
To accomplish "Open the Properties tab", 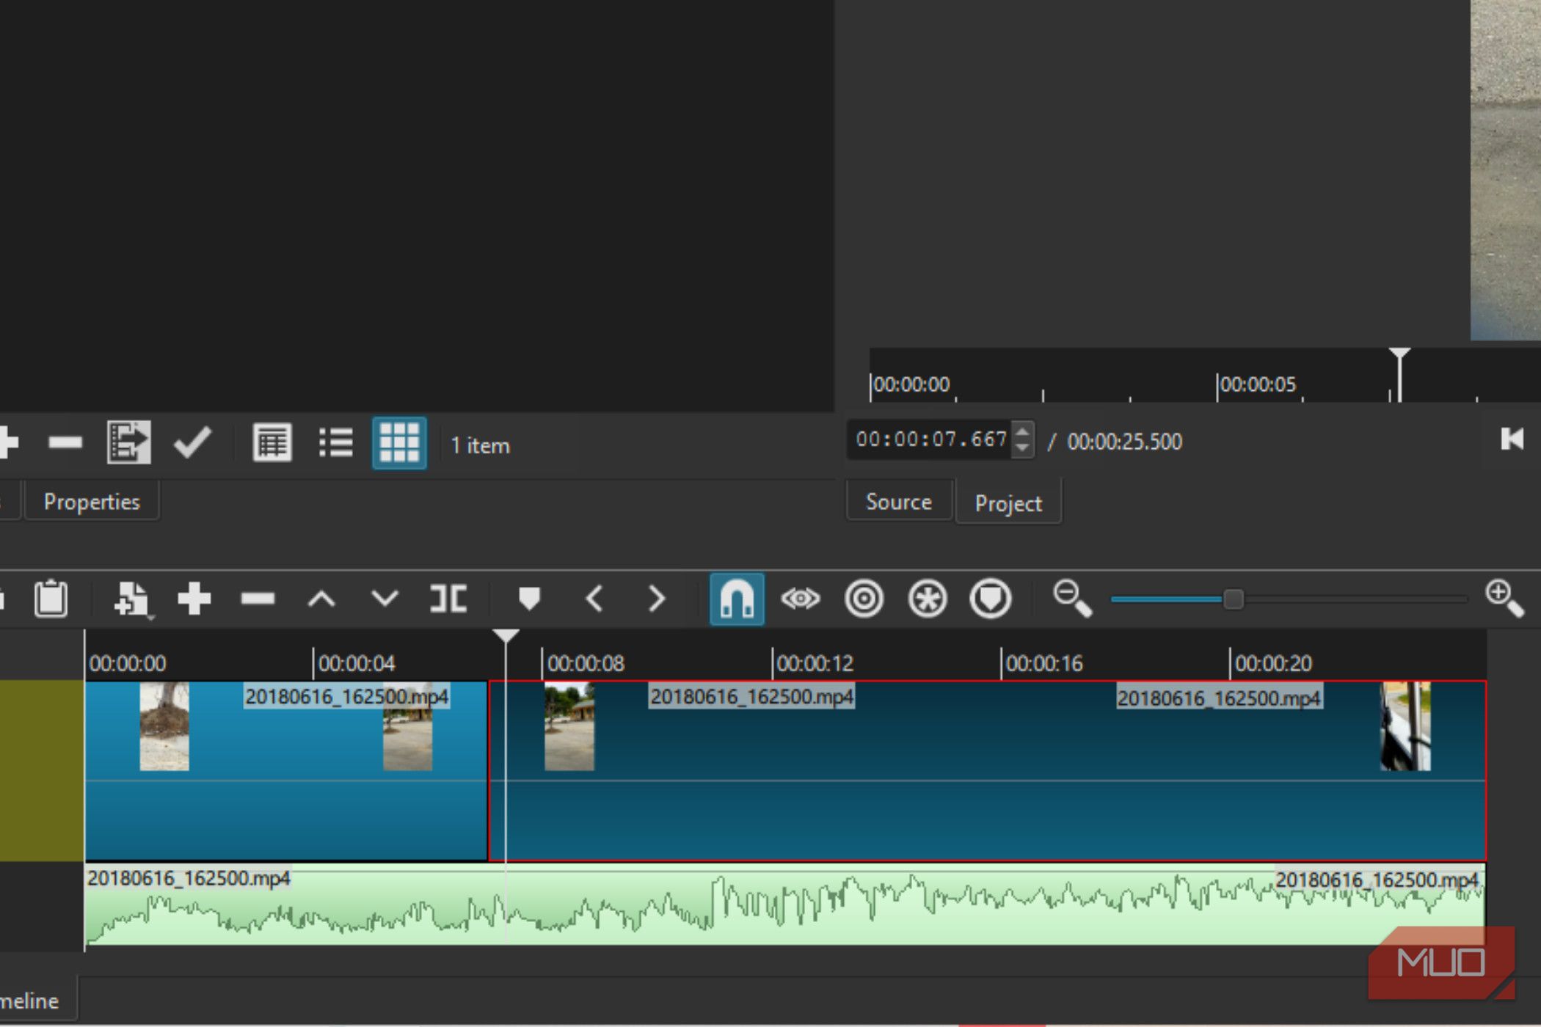I will [92, 502].
